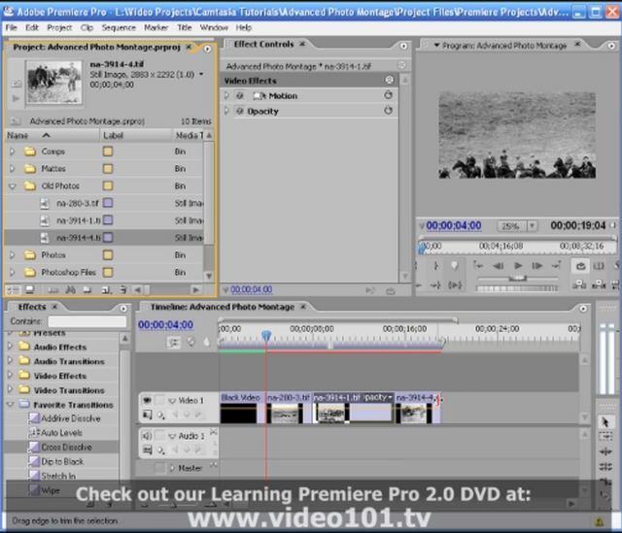
Task: Click the Program monitor current timecode
Action: point(454,225)
